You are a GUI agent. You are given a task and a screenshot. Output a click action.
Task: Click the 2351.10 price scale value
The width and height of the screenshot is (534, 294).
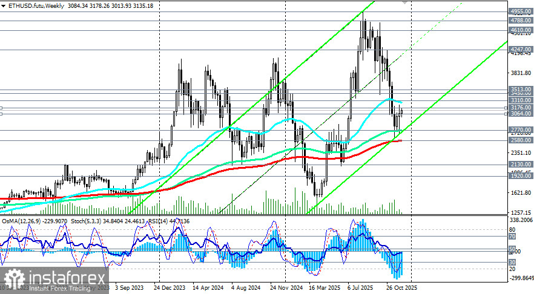521,153
